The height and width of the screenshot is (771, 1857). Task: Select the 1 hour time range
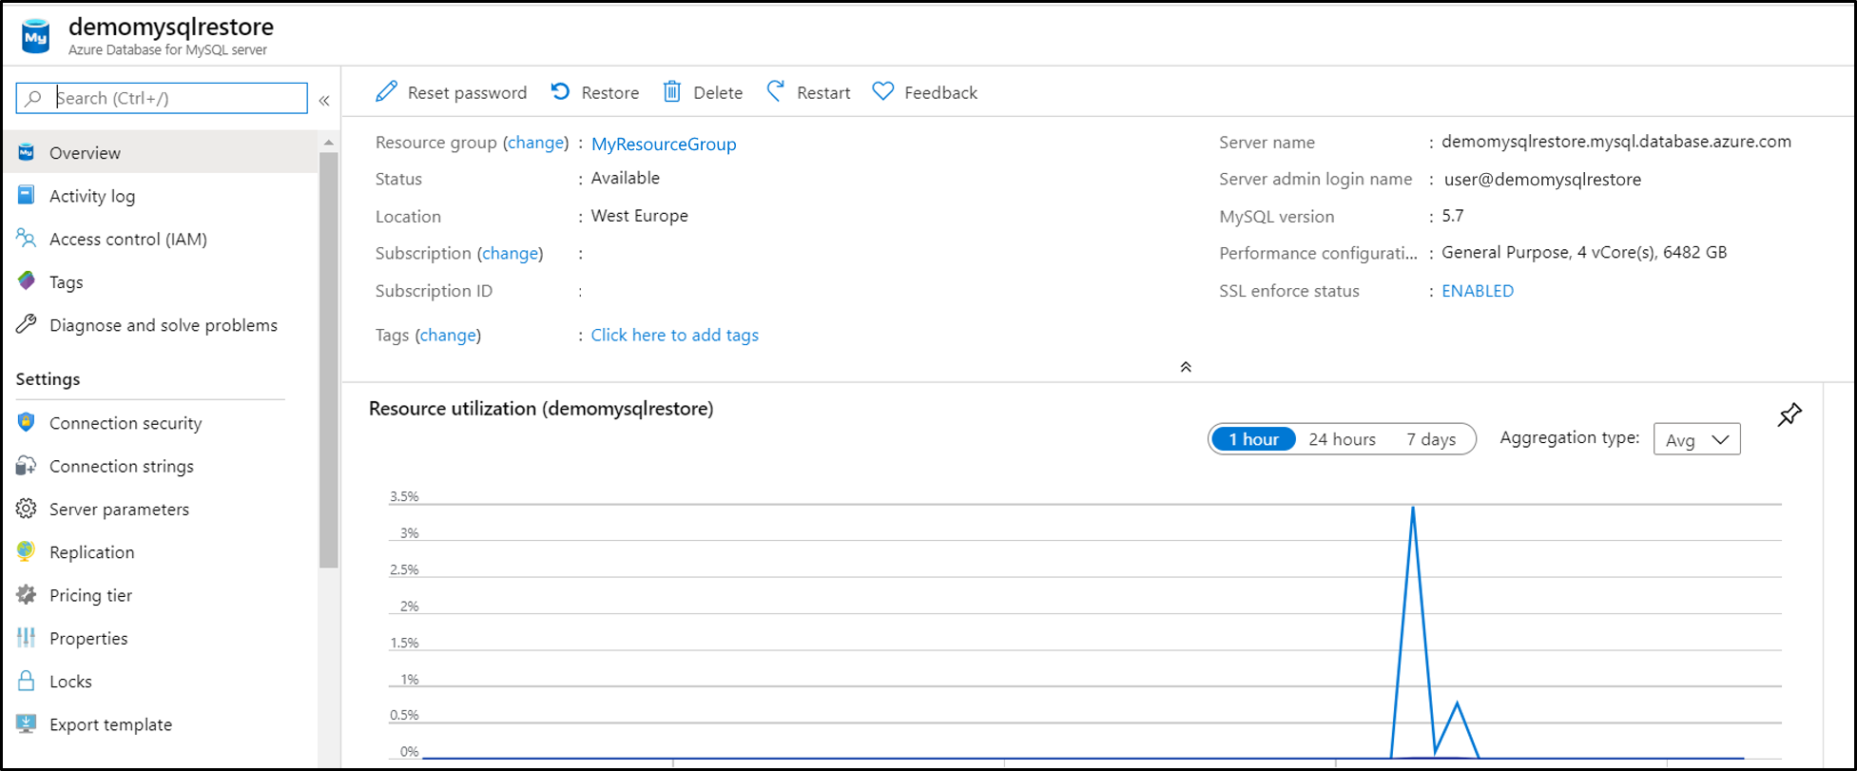pos(1253,439)
